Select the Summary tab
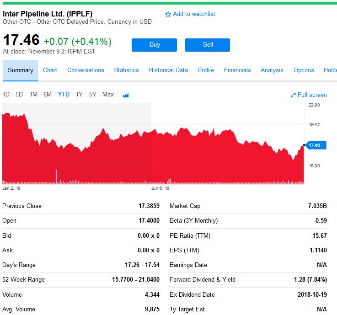 click(21, 70)
